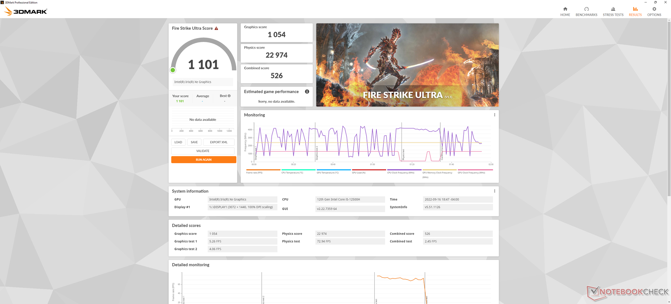Click the Time value 2022-09-16 18:47

458,200
